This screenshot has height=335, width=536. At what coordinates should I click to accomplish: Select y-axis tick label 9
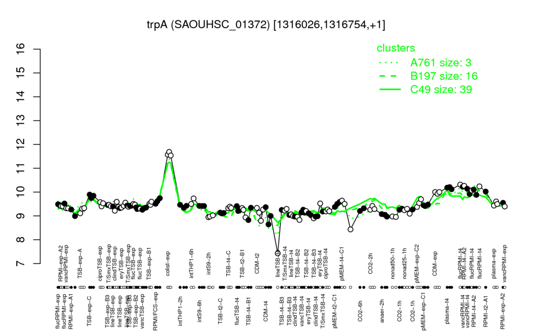click(x=20, y=216)
